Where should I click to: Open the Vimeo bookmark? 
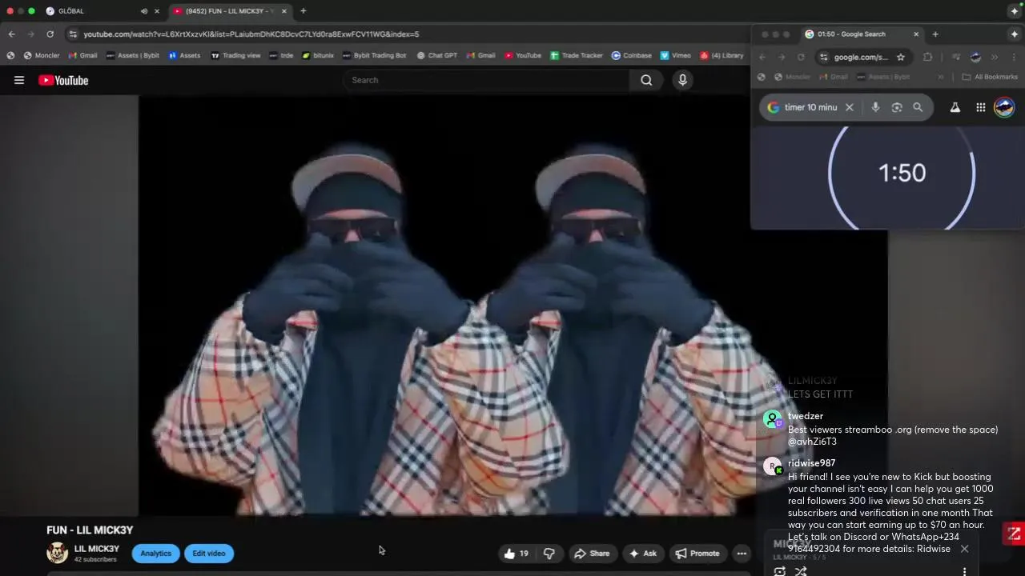676,56
